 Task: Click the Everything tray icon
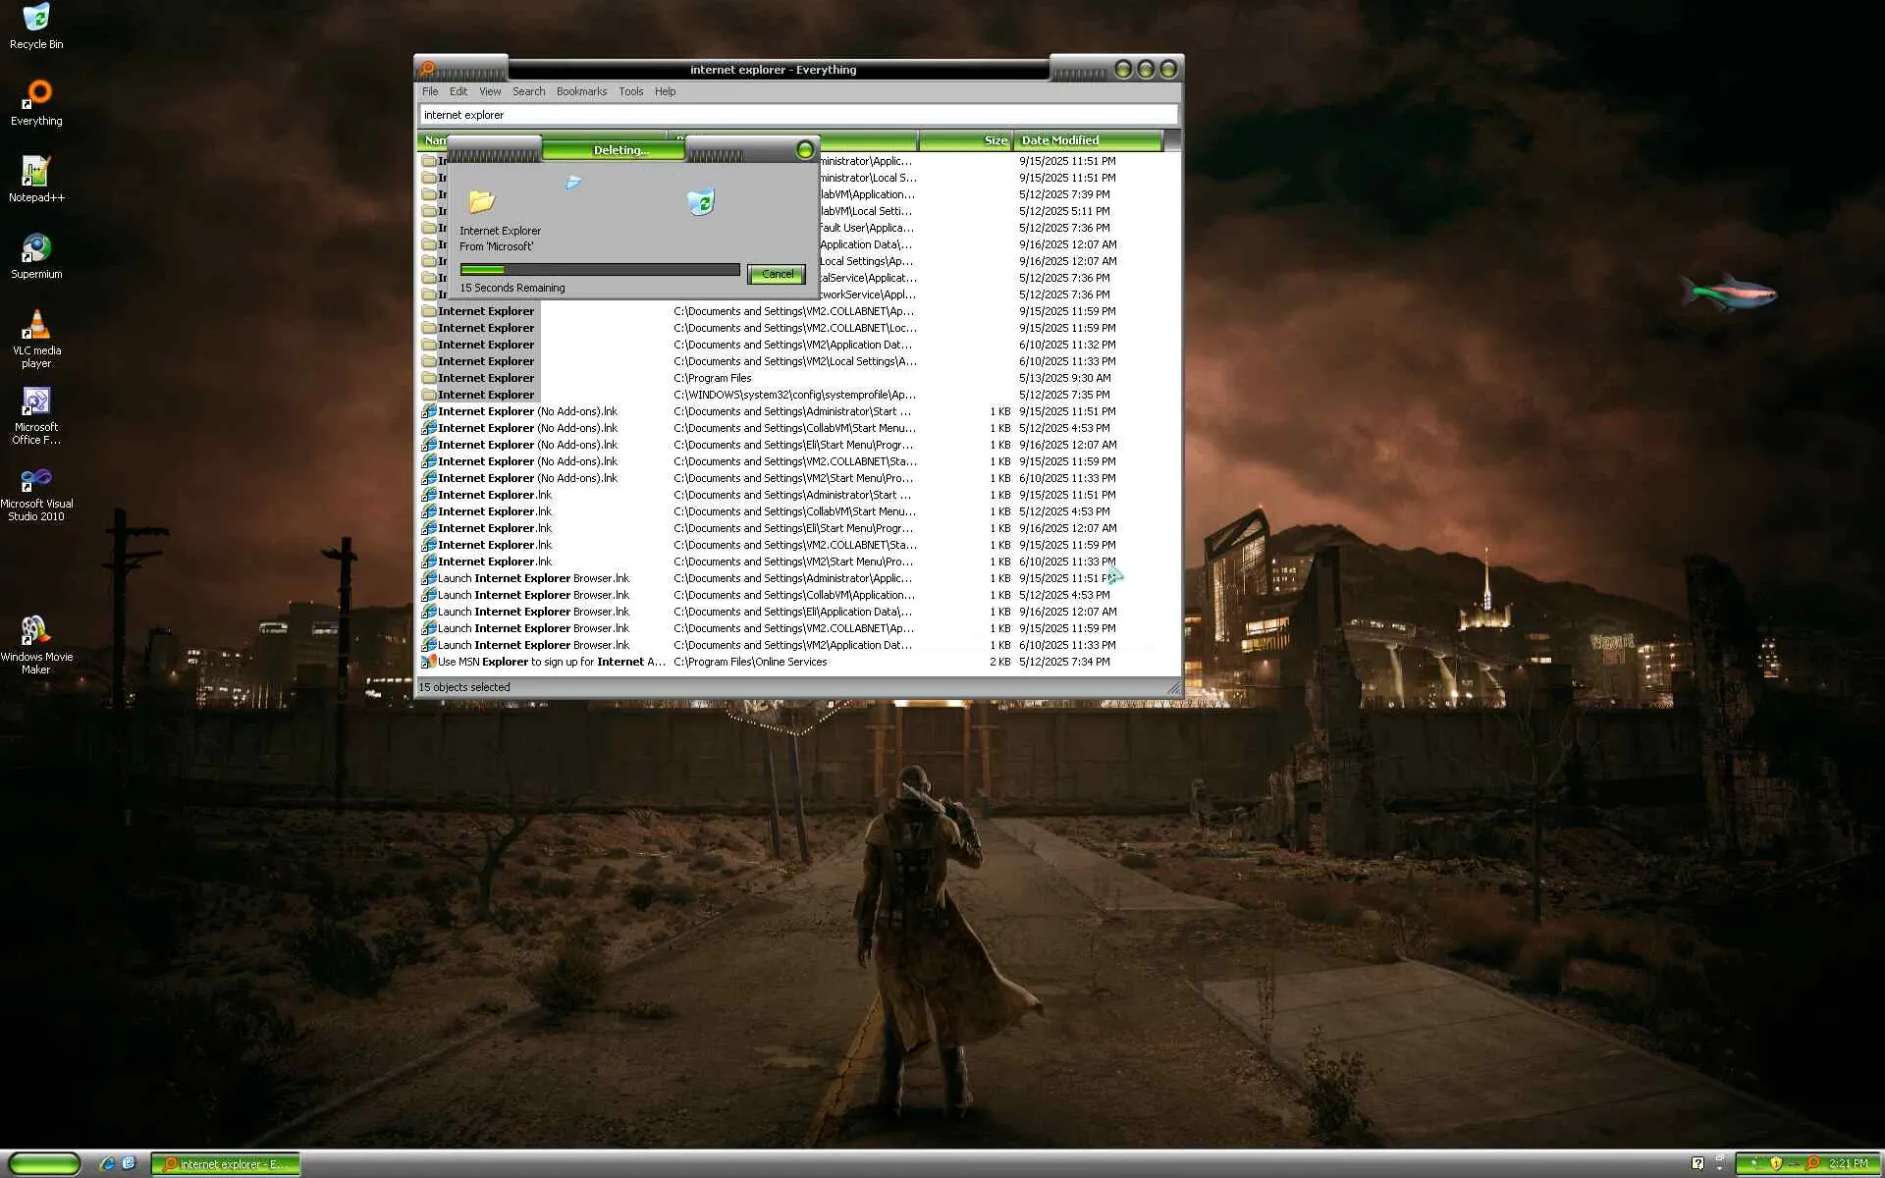pyautogui.click(x=1812, y=1163)
